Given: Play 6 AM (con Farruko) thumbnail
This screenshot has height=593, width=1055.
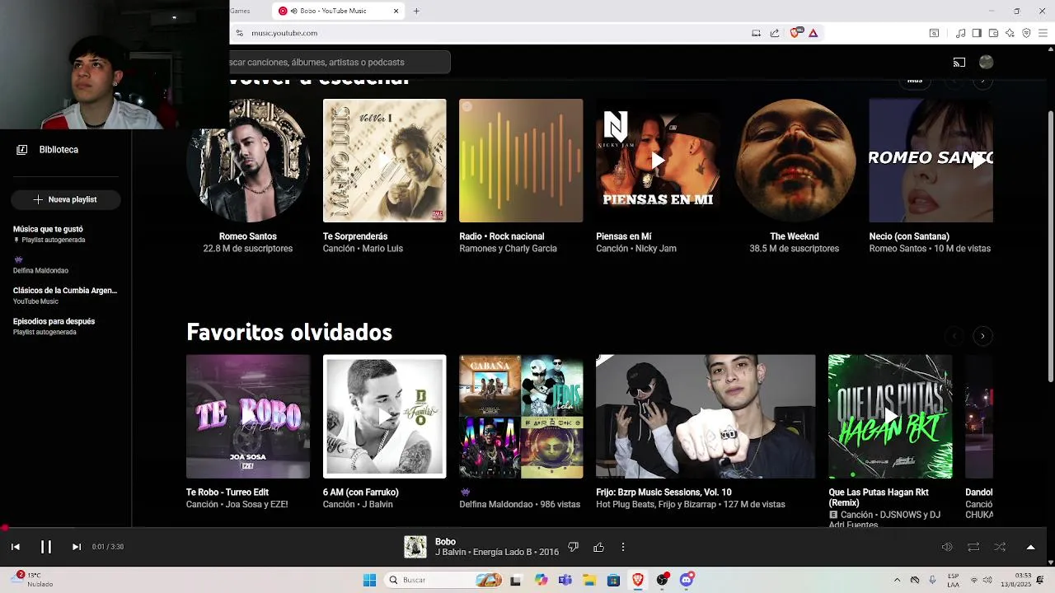Looking at the screenshot, I should click(384, 417).
